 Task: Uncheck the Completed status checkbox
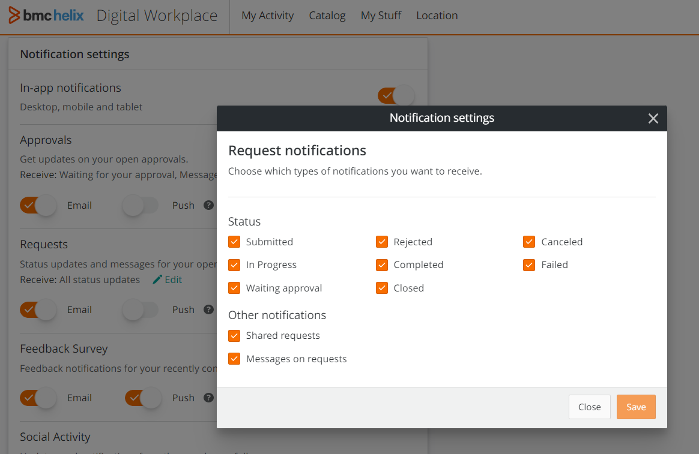point(381,265)
